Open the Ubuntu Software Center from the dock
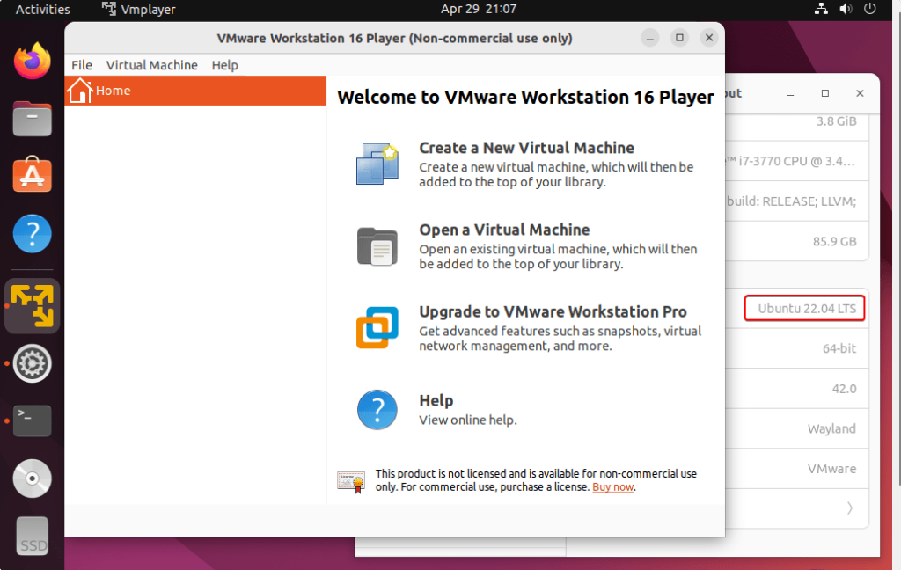This screenshot has height=570, width=901. pos(32,175)
